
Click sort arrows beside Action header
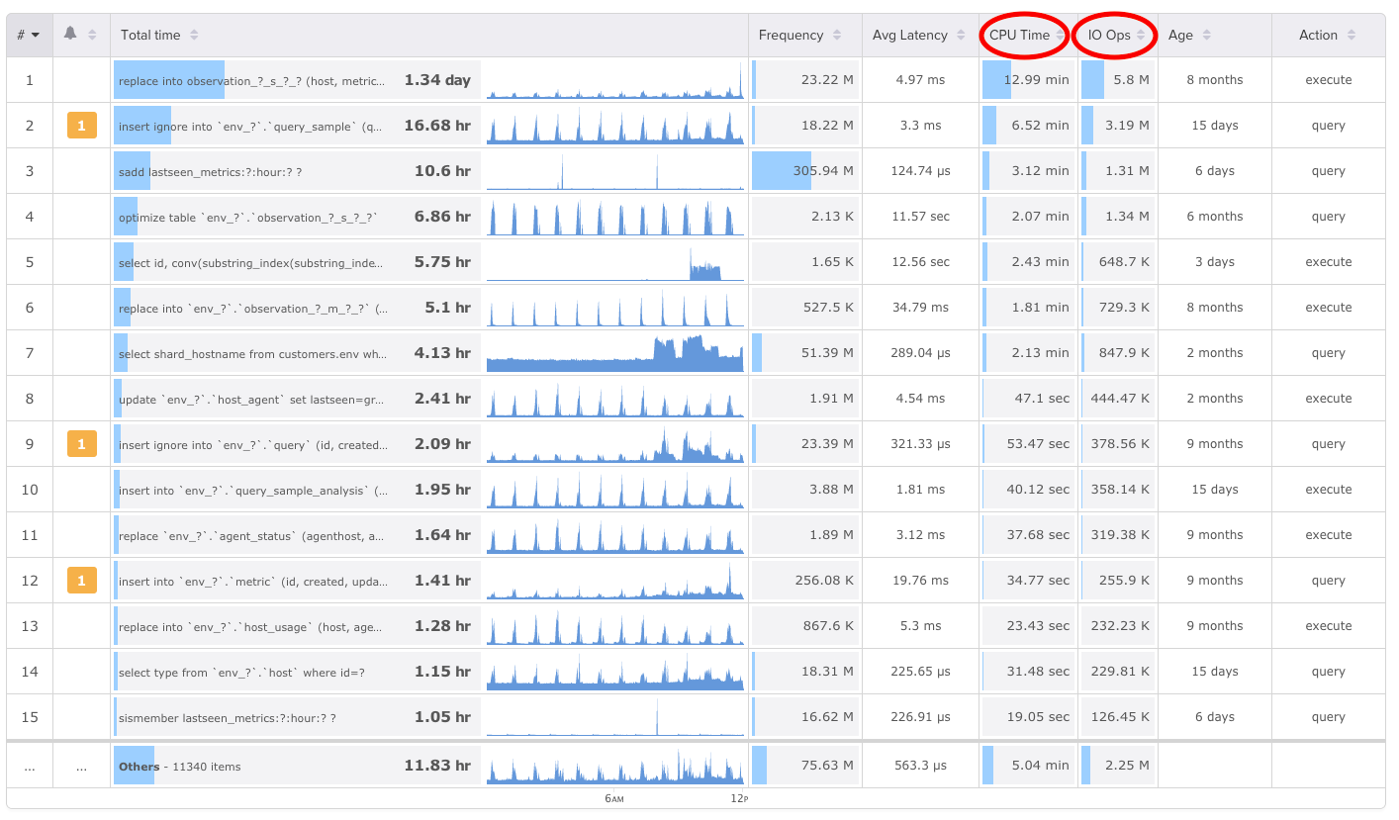pos(1352,36)
